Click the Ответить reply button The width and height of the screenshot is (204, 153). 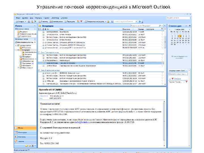coord(43,22)
